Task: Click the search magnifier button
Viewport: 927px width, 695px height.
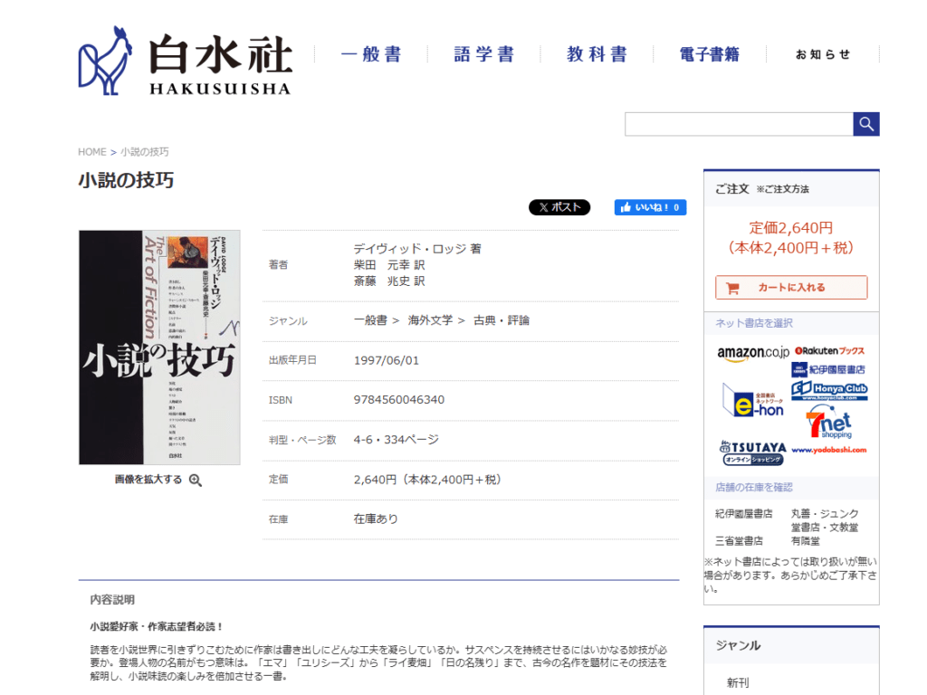Action: [x=866, y=124]
